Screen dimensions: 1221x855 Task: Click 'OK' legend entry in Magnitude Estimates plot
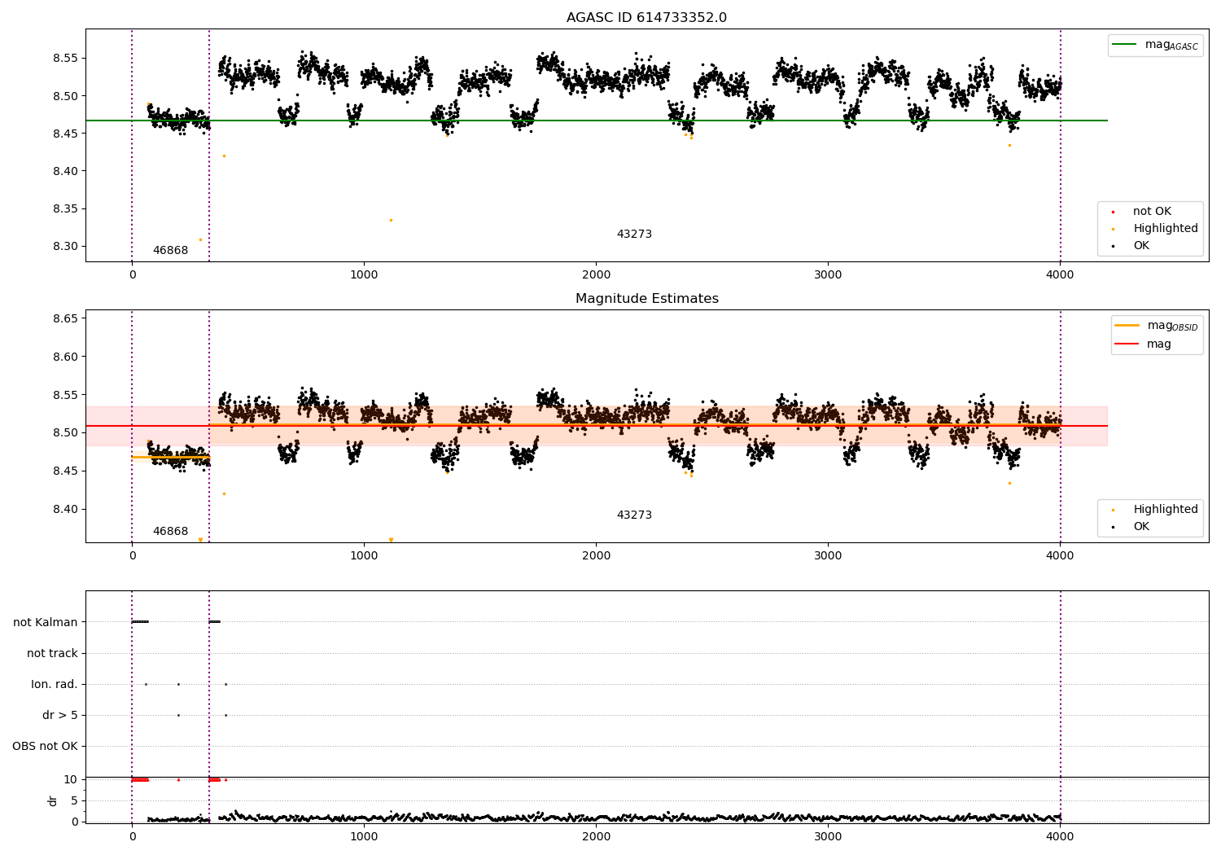[x=1141, y=527]
